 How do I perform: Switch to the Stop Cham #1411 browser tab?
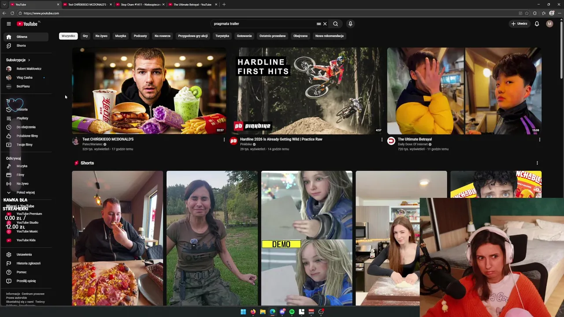140,4
